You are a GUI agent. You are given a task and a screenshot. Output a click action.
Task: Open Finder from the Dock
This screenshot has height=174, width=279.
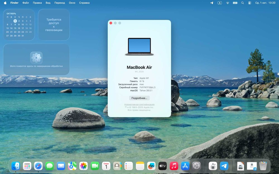click(16, 166)
